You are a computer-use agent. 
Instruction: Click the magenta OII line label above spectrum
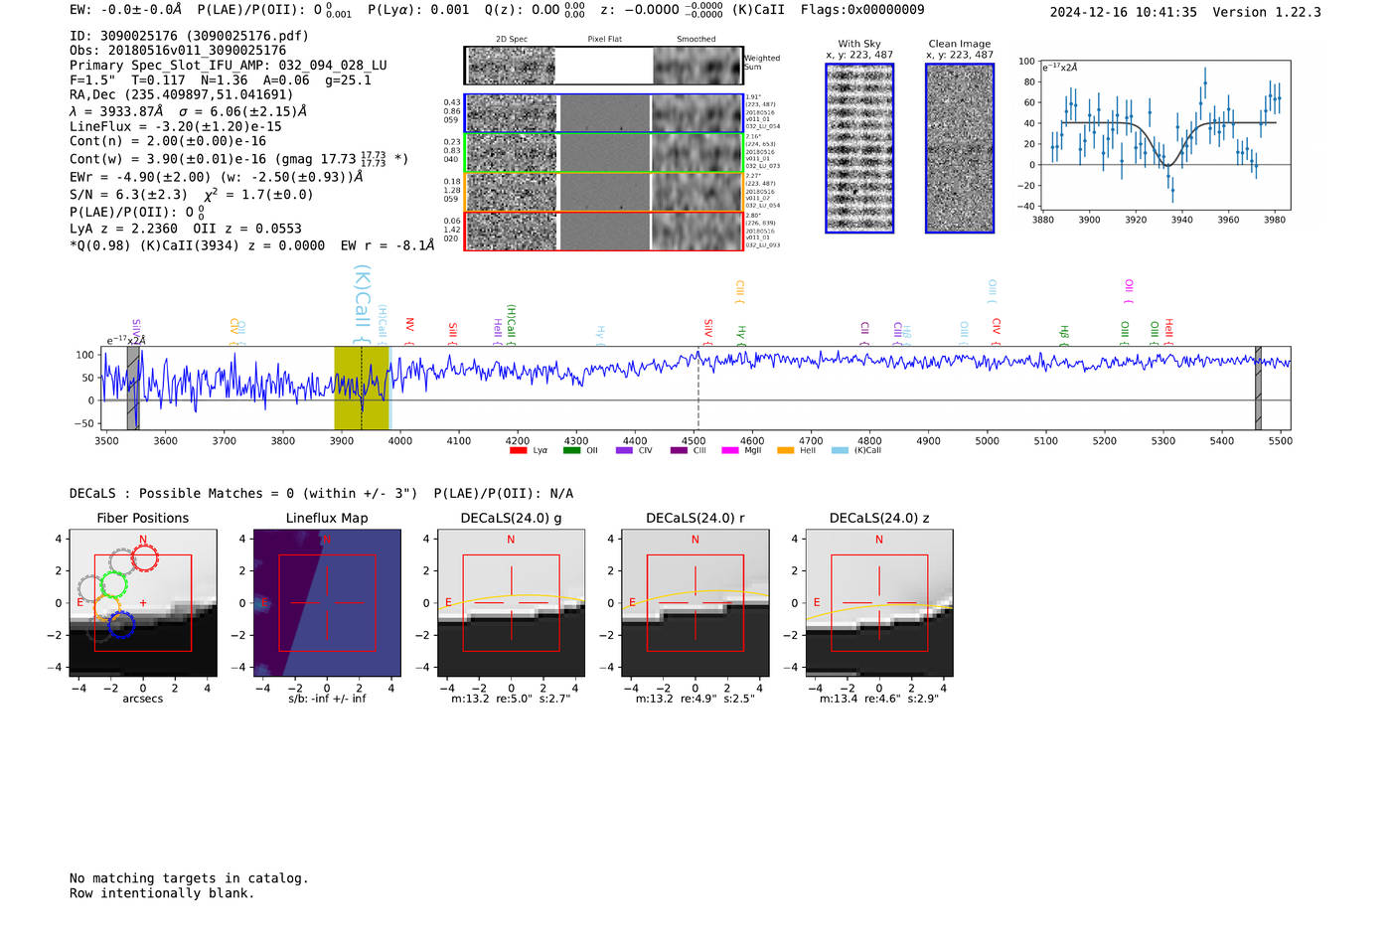[x=1129, y=291]
